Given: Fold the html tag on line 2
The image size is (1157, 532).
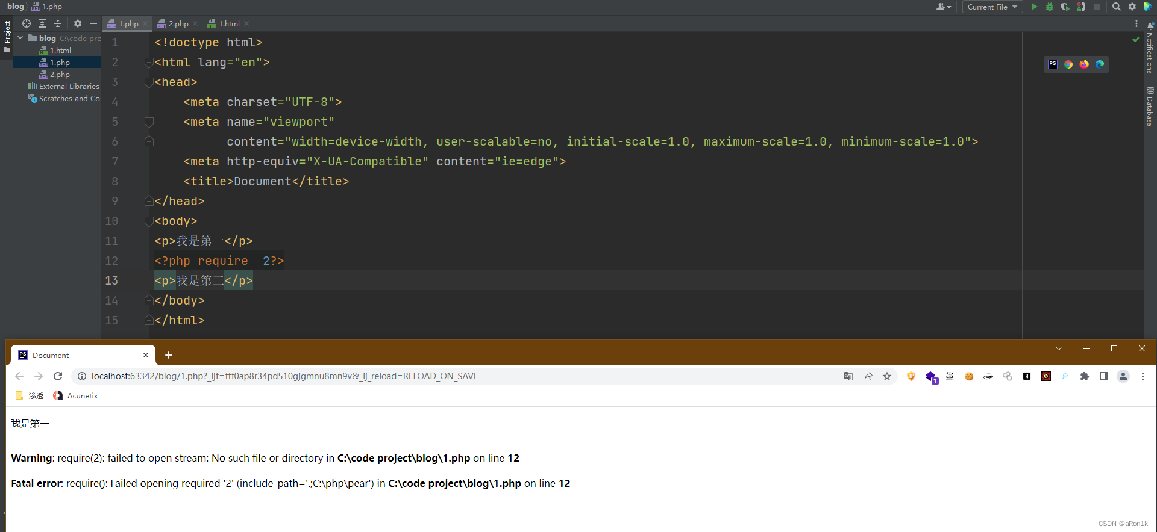Looking at the screenshot, I should coord(149,62).
